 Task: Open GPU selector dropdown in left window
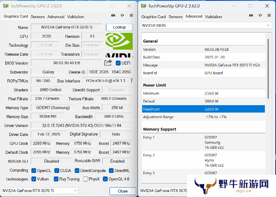click(40, 191)
